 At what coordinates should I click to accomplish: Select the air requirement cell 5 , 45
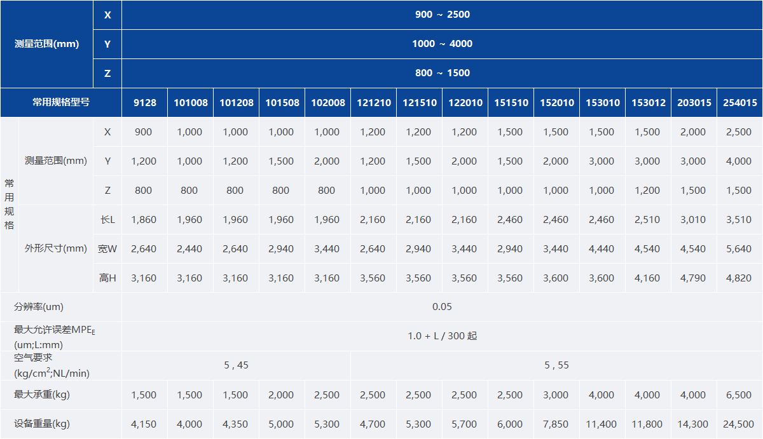236,365
